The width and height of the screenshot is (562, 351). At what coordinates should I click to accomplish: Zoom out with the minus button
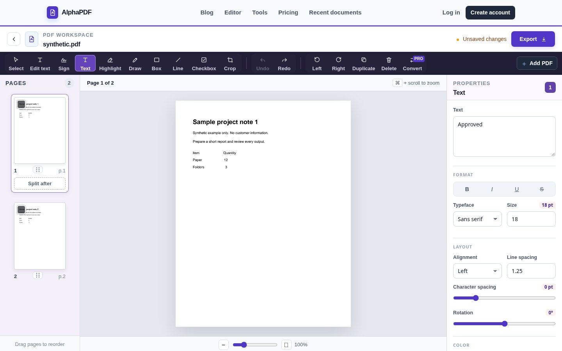[x=224, y=345]
